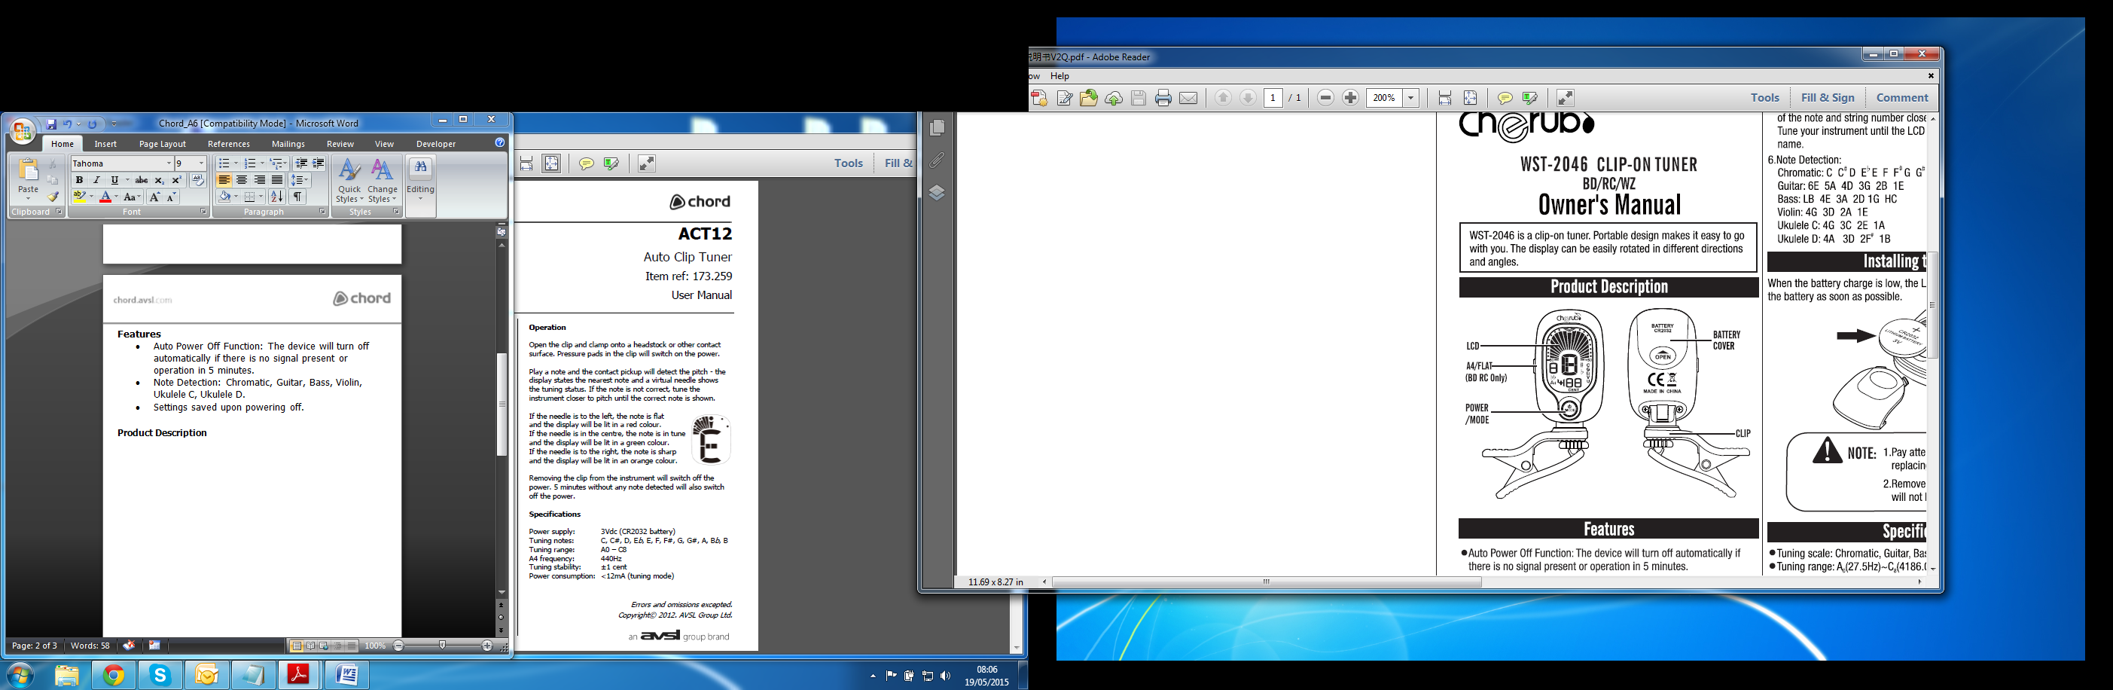Click Page: 2 of 3 in status bar
2113x690 pixels.
click(x=35, y=646)
